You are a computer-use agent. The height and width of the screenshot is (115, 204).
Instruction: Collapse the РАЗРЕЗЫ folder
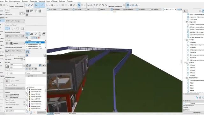[185, 63]
